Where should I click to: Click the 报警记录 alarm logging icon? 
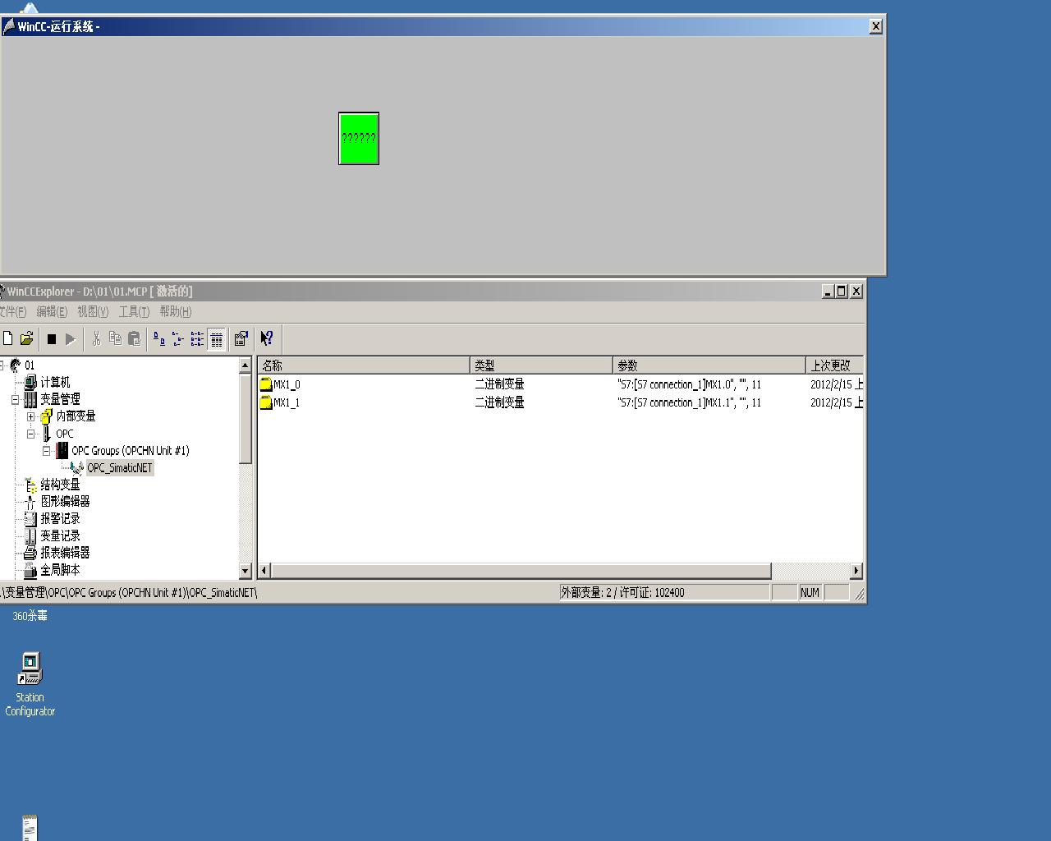coord(30,518)
